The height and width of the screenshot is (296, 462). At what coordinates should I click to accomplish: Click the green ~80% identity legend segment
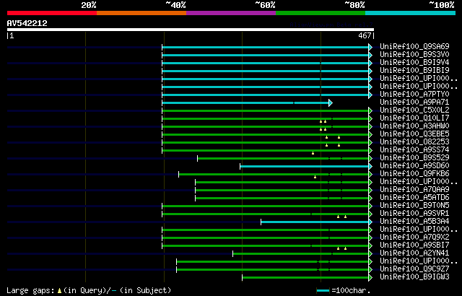[x=321, y=13]
